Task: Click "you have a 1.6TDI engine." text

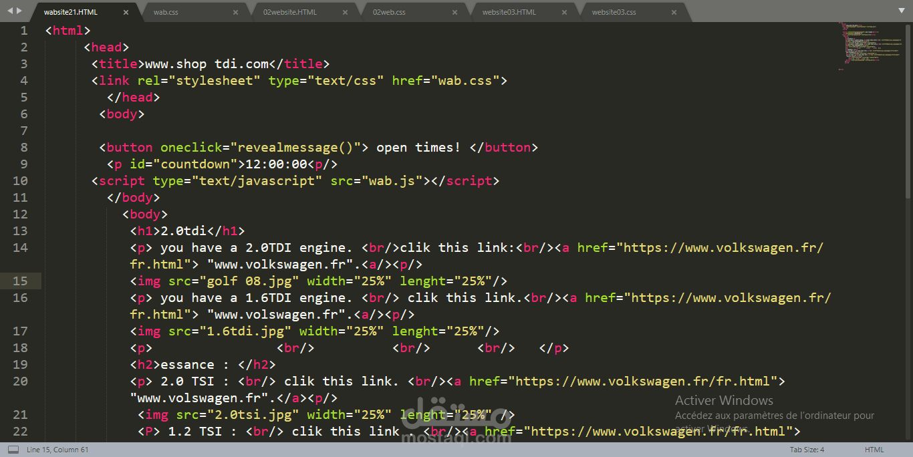Action: (x=257, y=298)
